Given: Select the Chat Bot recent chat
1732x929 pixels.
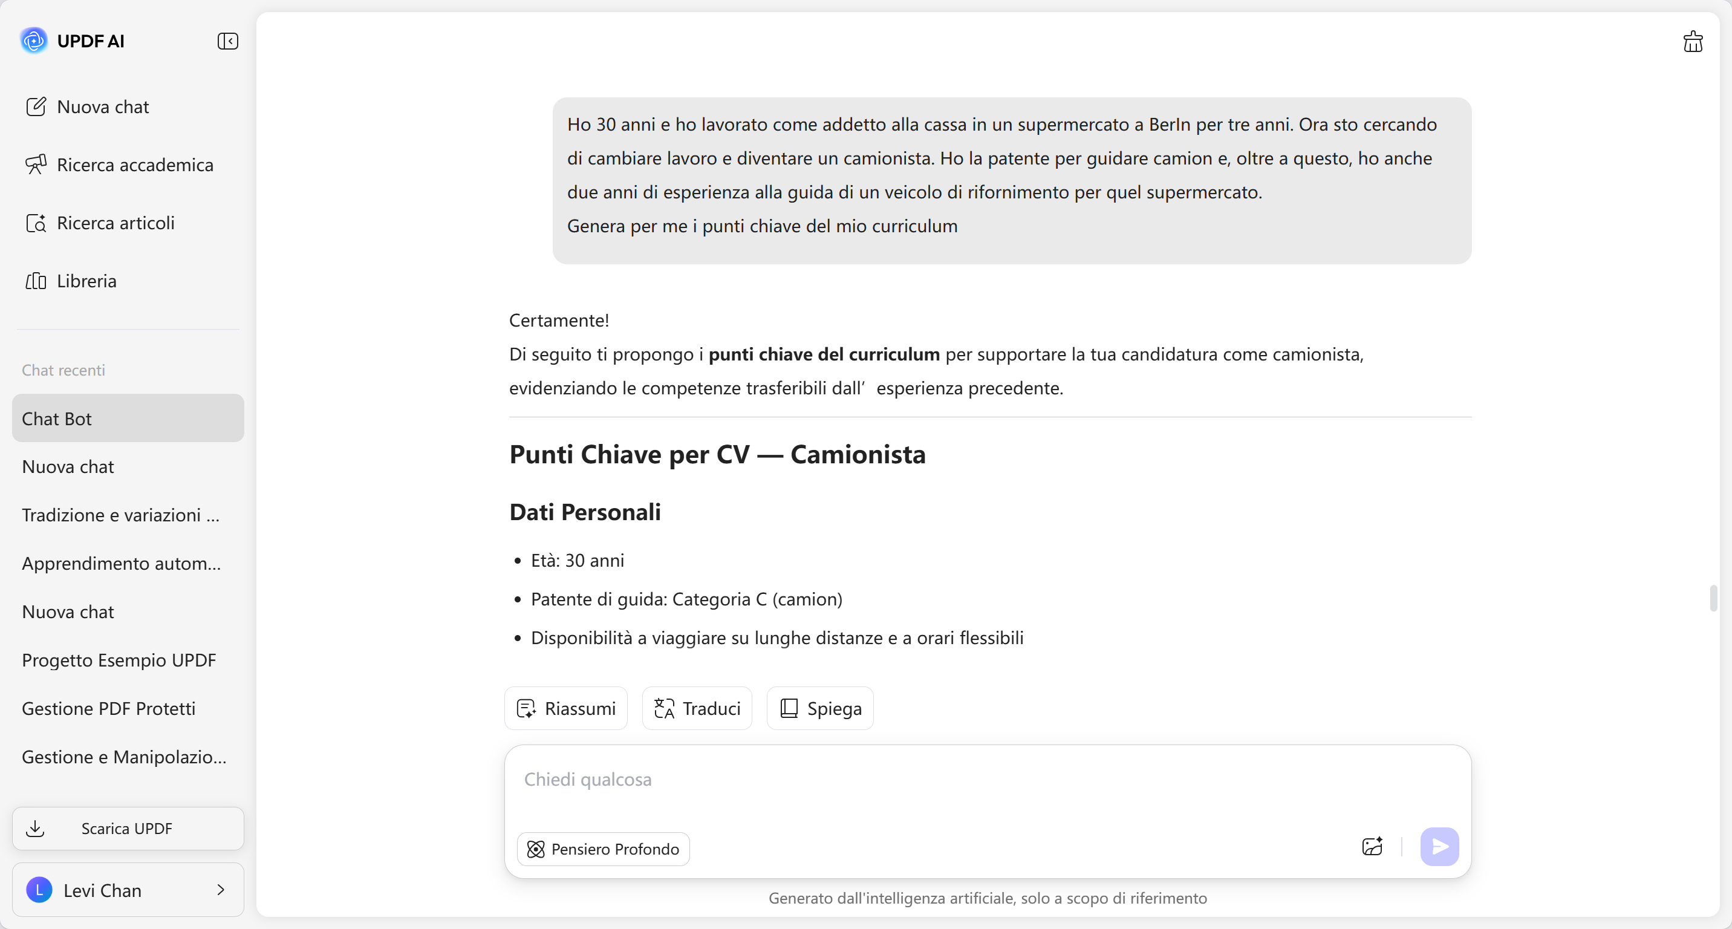Looking at the screenshot, I should 128,418.
